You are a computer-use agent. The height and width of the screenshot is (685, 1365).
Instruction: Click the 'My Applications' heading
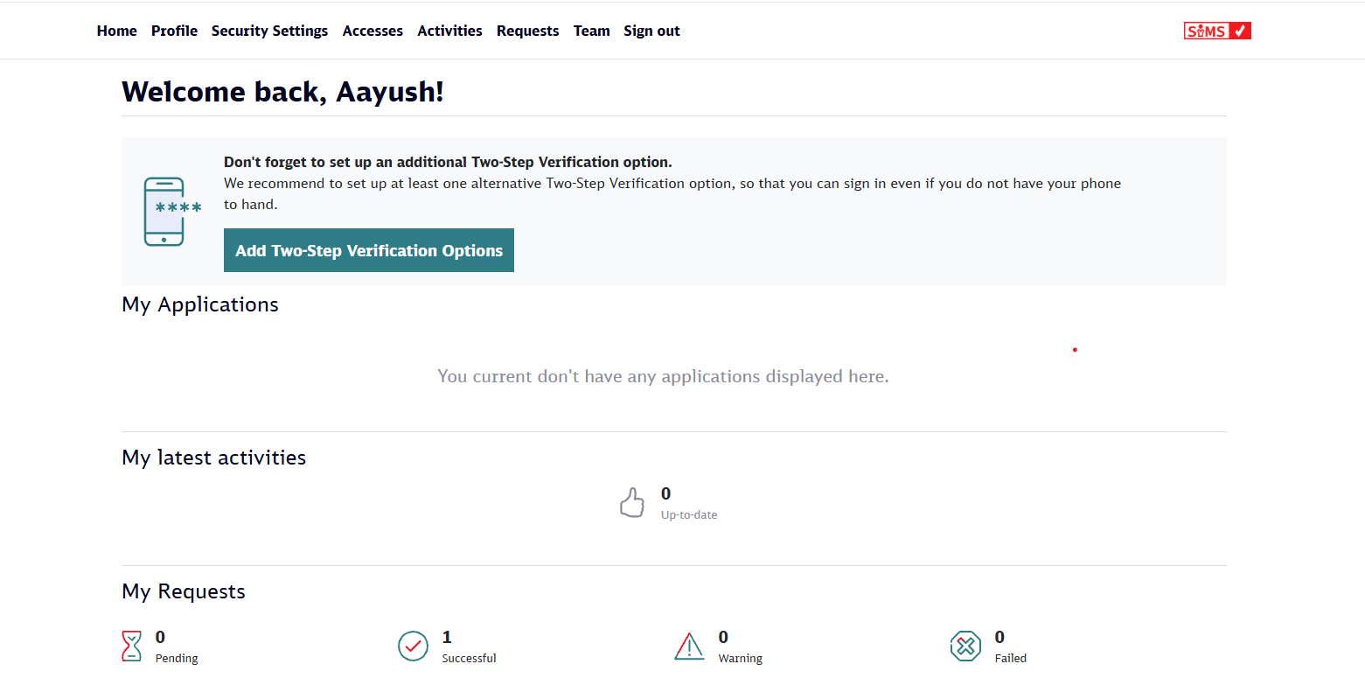200,304
